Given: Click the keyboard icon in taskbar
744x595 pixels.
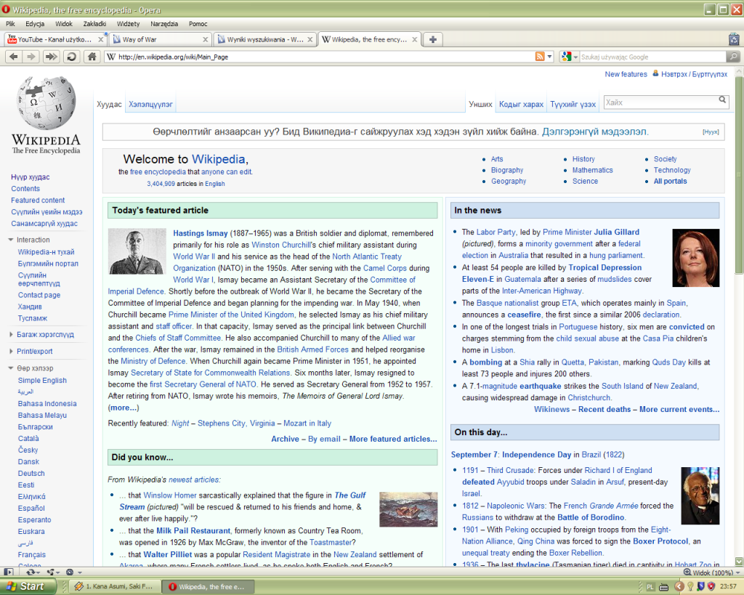Looking at the screenshot, I should tap(664, 587).
